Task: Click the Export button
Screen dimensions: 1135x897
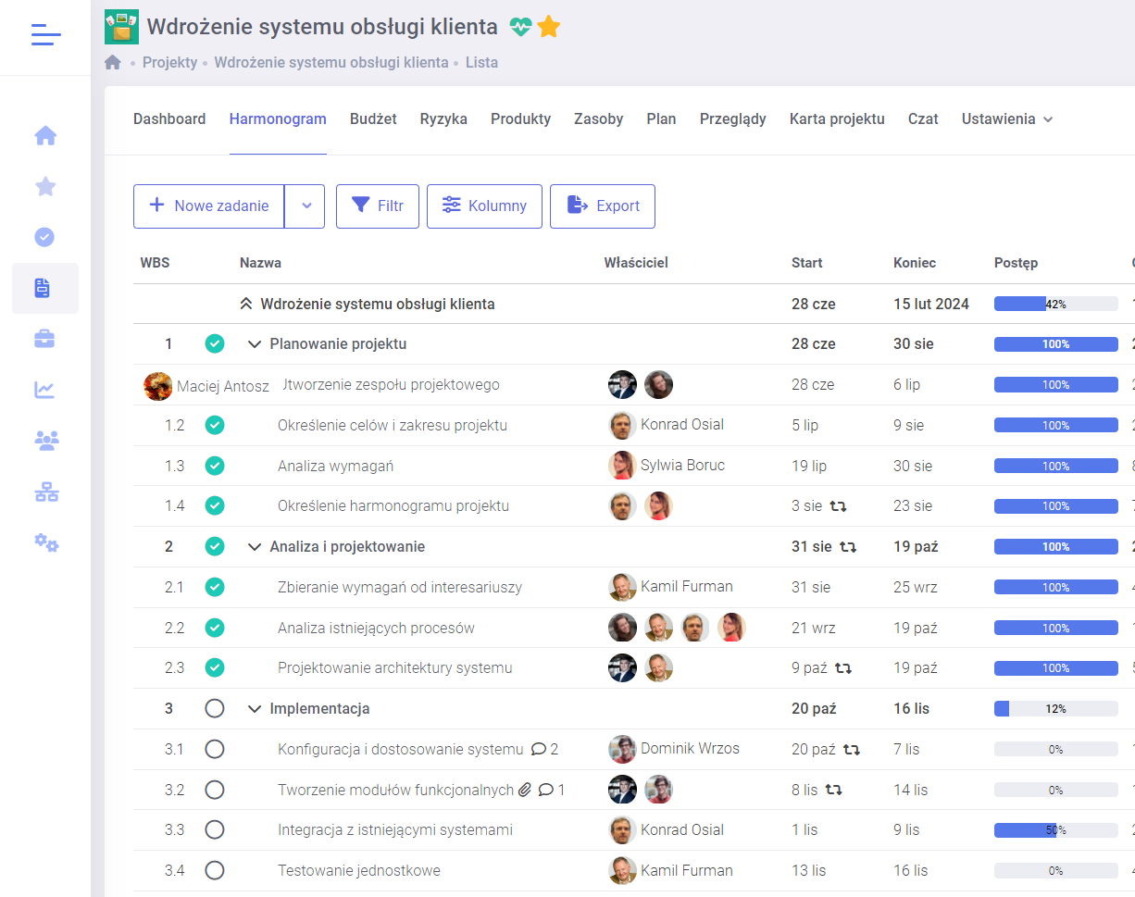Action: 603,206
